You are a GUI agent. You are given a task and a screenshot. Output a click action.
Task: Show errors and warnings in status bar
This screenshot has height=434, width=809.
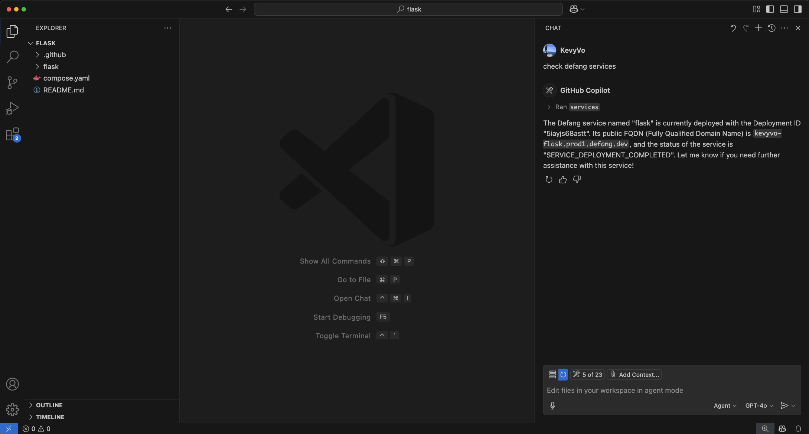(36, 429)
